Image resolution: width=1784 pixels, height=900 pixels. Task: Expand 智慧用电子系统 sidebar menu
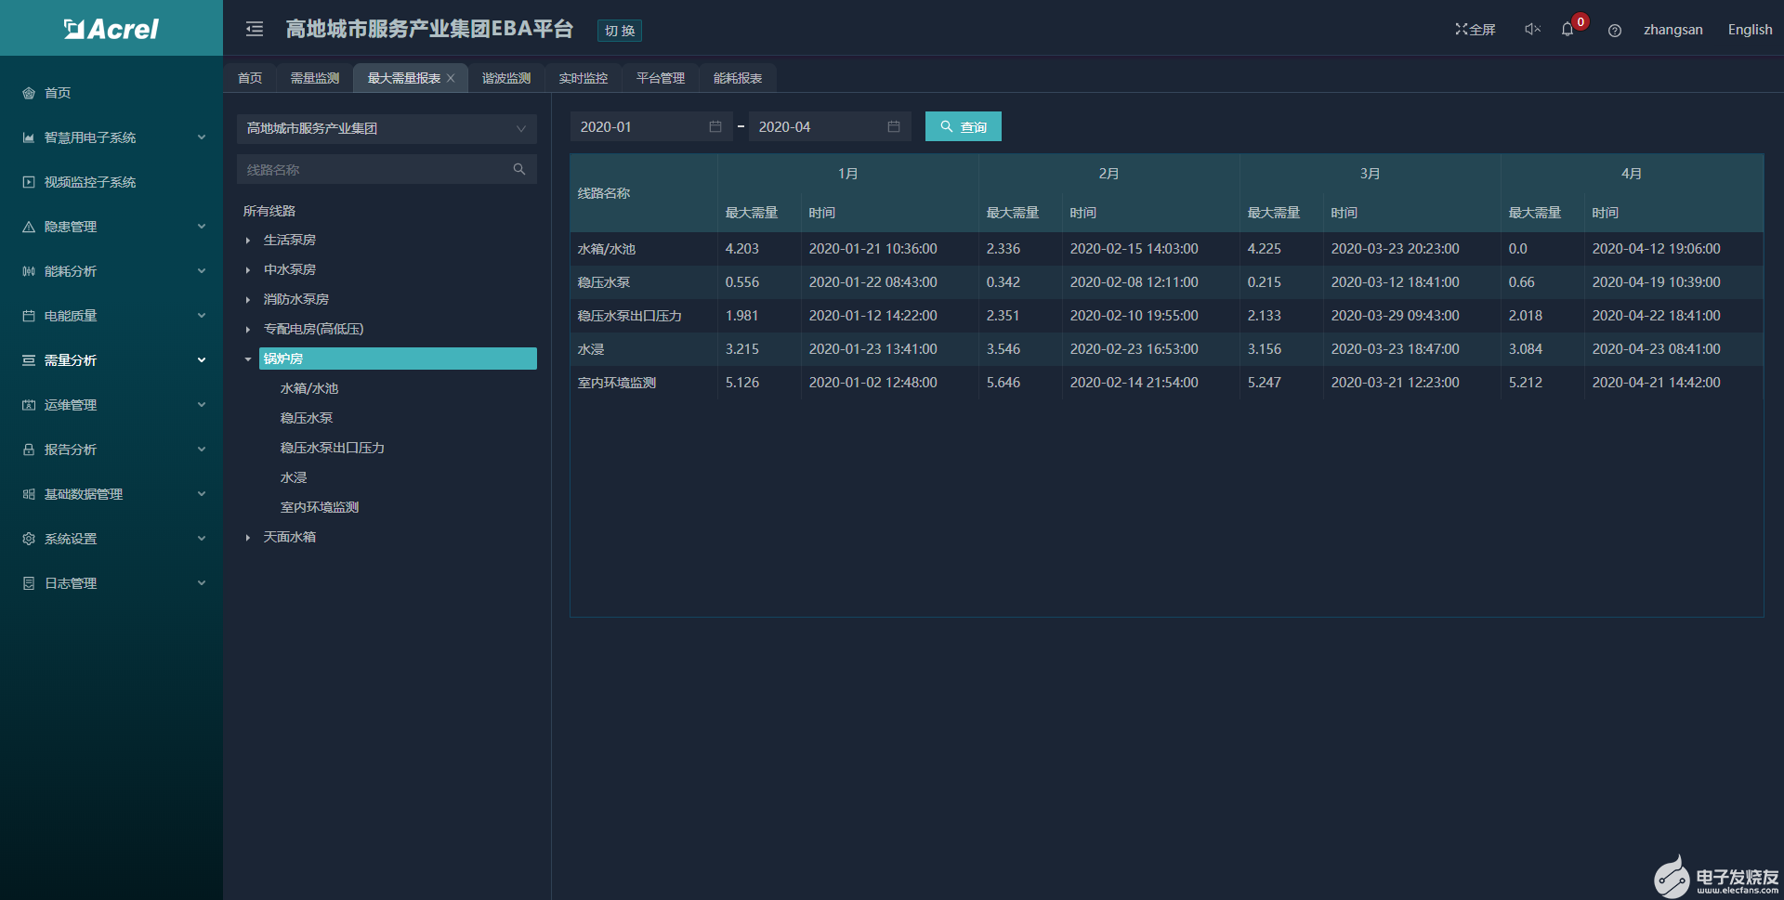click(111, 137)
